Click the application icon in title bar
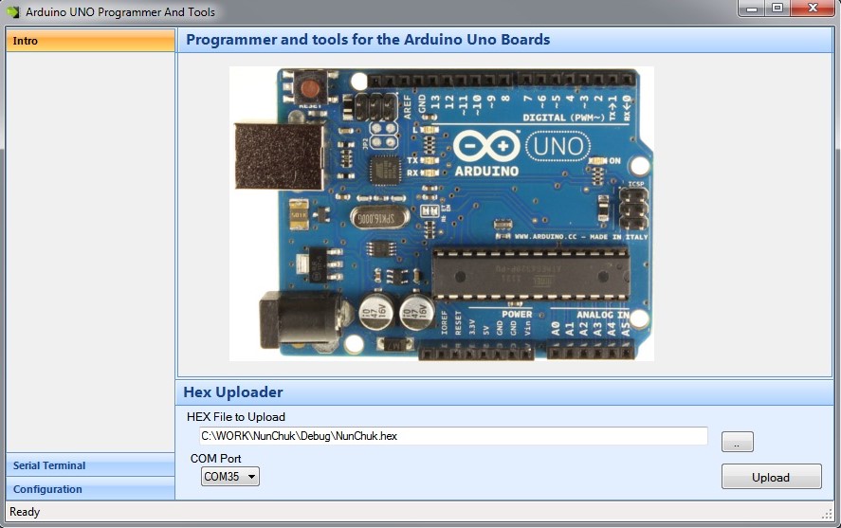The width and height of the screenshot is (841, 528). coord(13,11)
